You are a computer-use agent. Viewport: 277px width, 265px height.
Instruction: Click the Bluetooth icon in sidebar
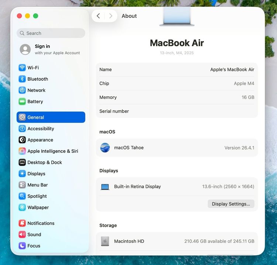22,79
